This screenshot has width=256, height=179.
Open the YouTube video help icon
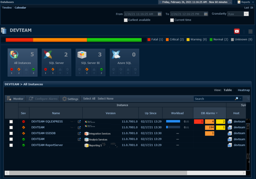click(x=237, y=31)
